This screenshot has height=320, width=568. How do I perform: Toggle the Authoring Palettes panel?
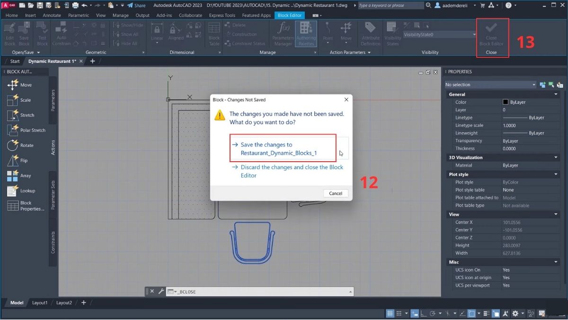[306, 33]
